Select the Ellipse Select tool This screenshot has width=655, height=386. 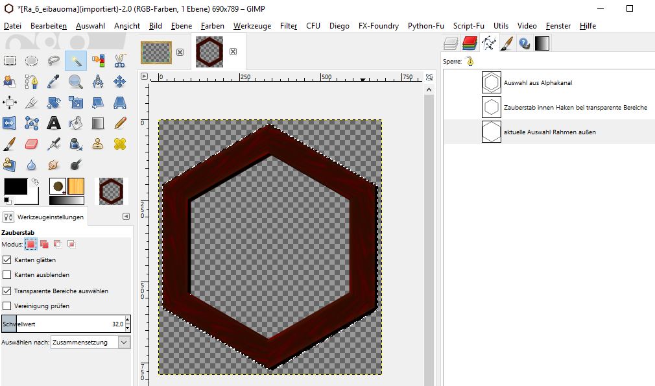(32, 61)
